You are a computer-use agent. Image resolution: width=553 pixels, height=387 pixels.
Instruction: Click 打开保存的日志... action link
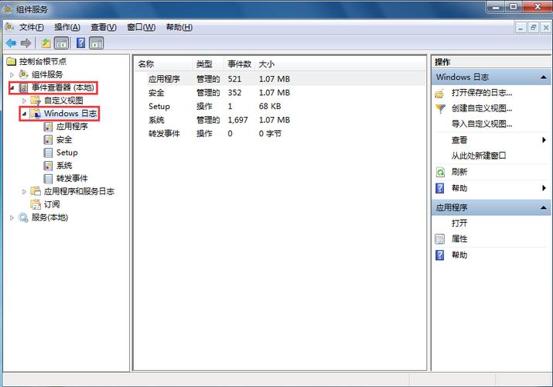(x=482, y=93)
